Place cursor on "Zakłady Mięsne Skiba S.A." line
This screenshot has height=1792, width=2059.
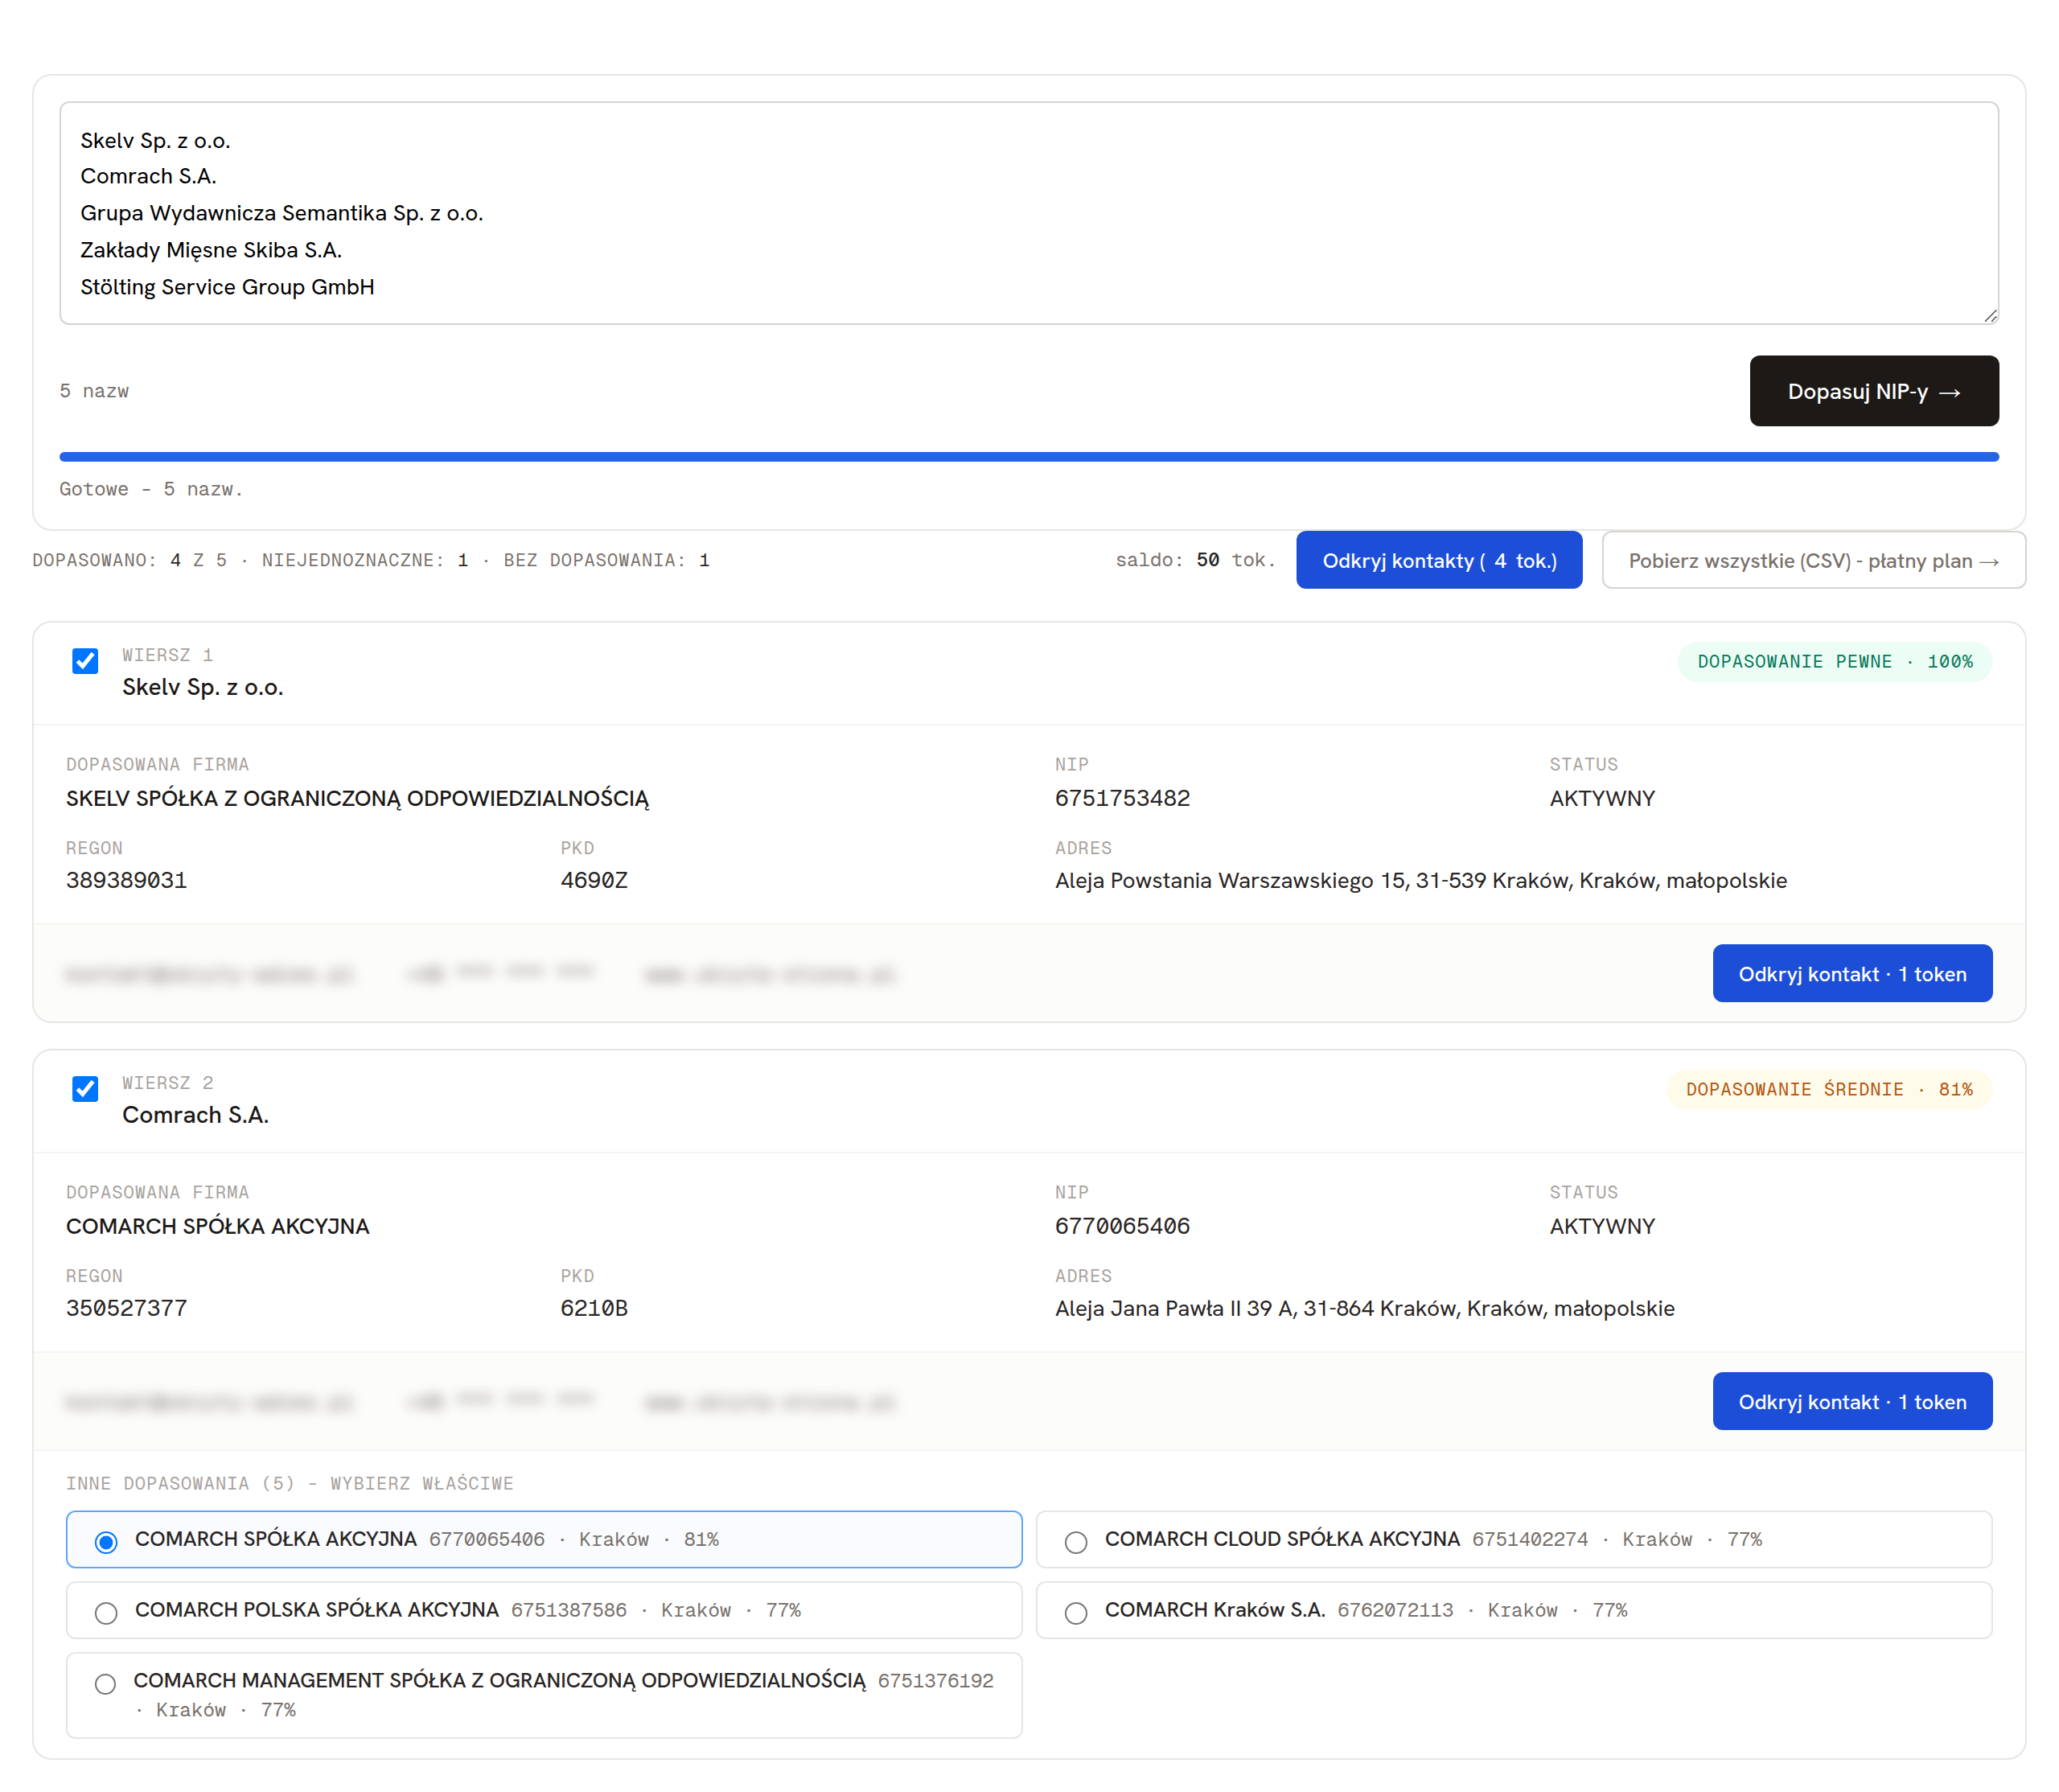[x=211, y=250]
